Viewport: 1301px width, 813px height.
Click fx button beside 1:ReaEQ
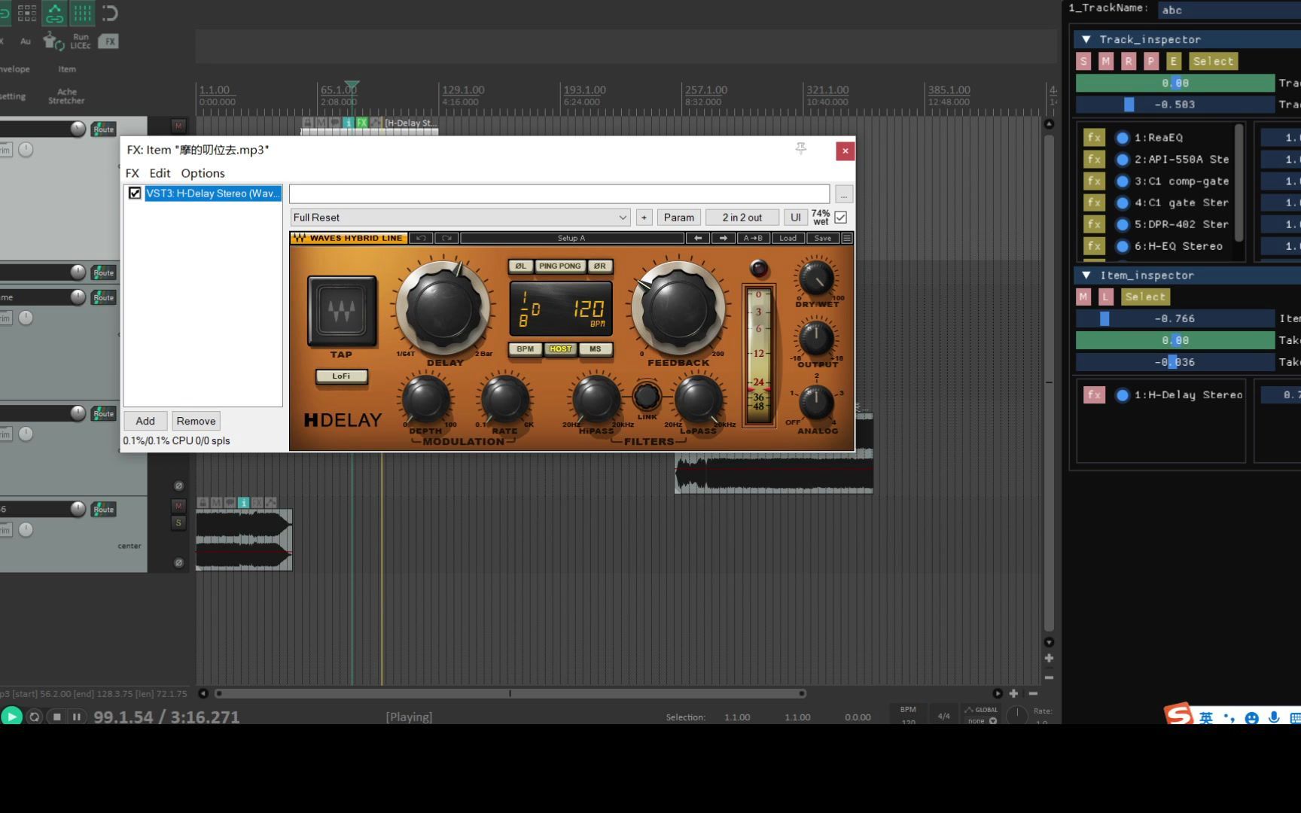pos(1094,138)
